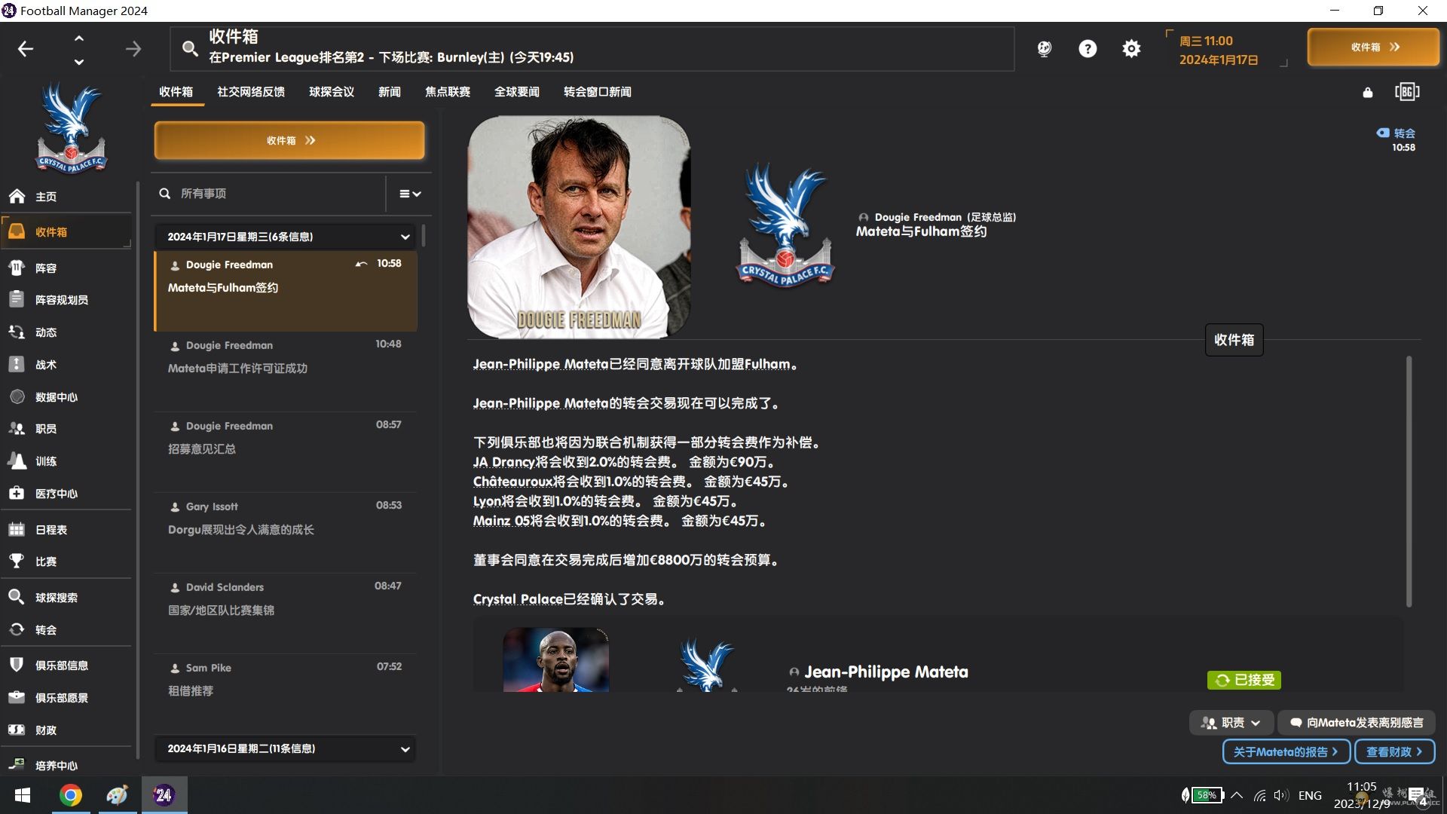Click 查看财政 view finances button
The height and width of the screenshot is (814, 1447).
(x=1394, y=752)
